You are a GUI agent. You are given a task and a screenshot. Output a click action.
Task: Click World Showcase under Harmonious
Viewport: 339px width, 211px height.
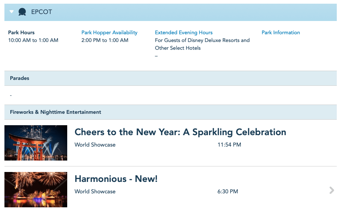[95, 191]
